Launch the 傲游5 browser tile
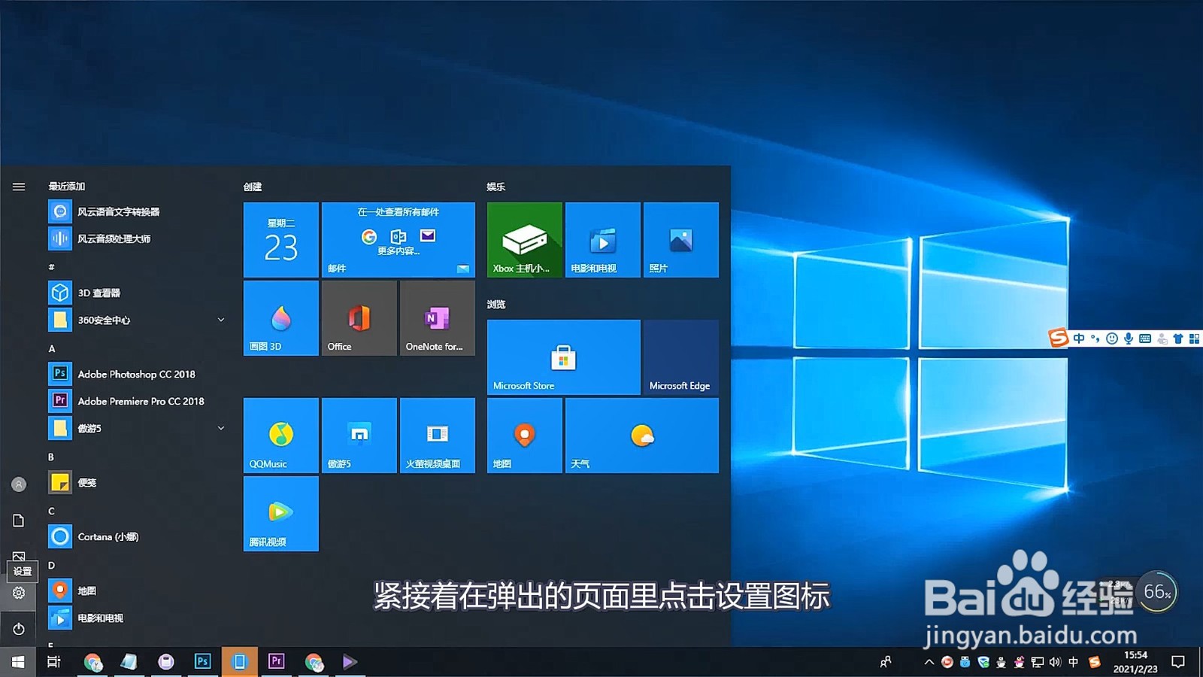This screenshot has width=1203, height=677. [x=359, y=436]
